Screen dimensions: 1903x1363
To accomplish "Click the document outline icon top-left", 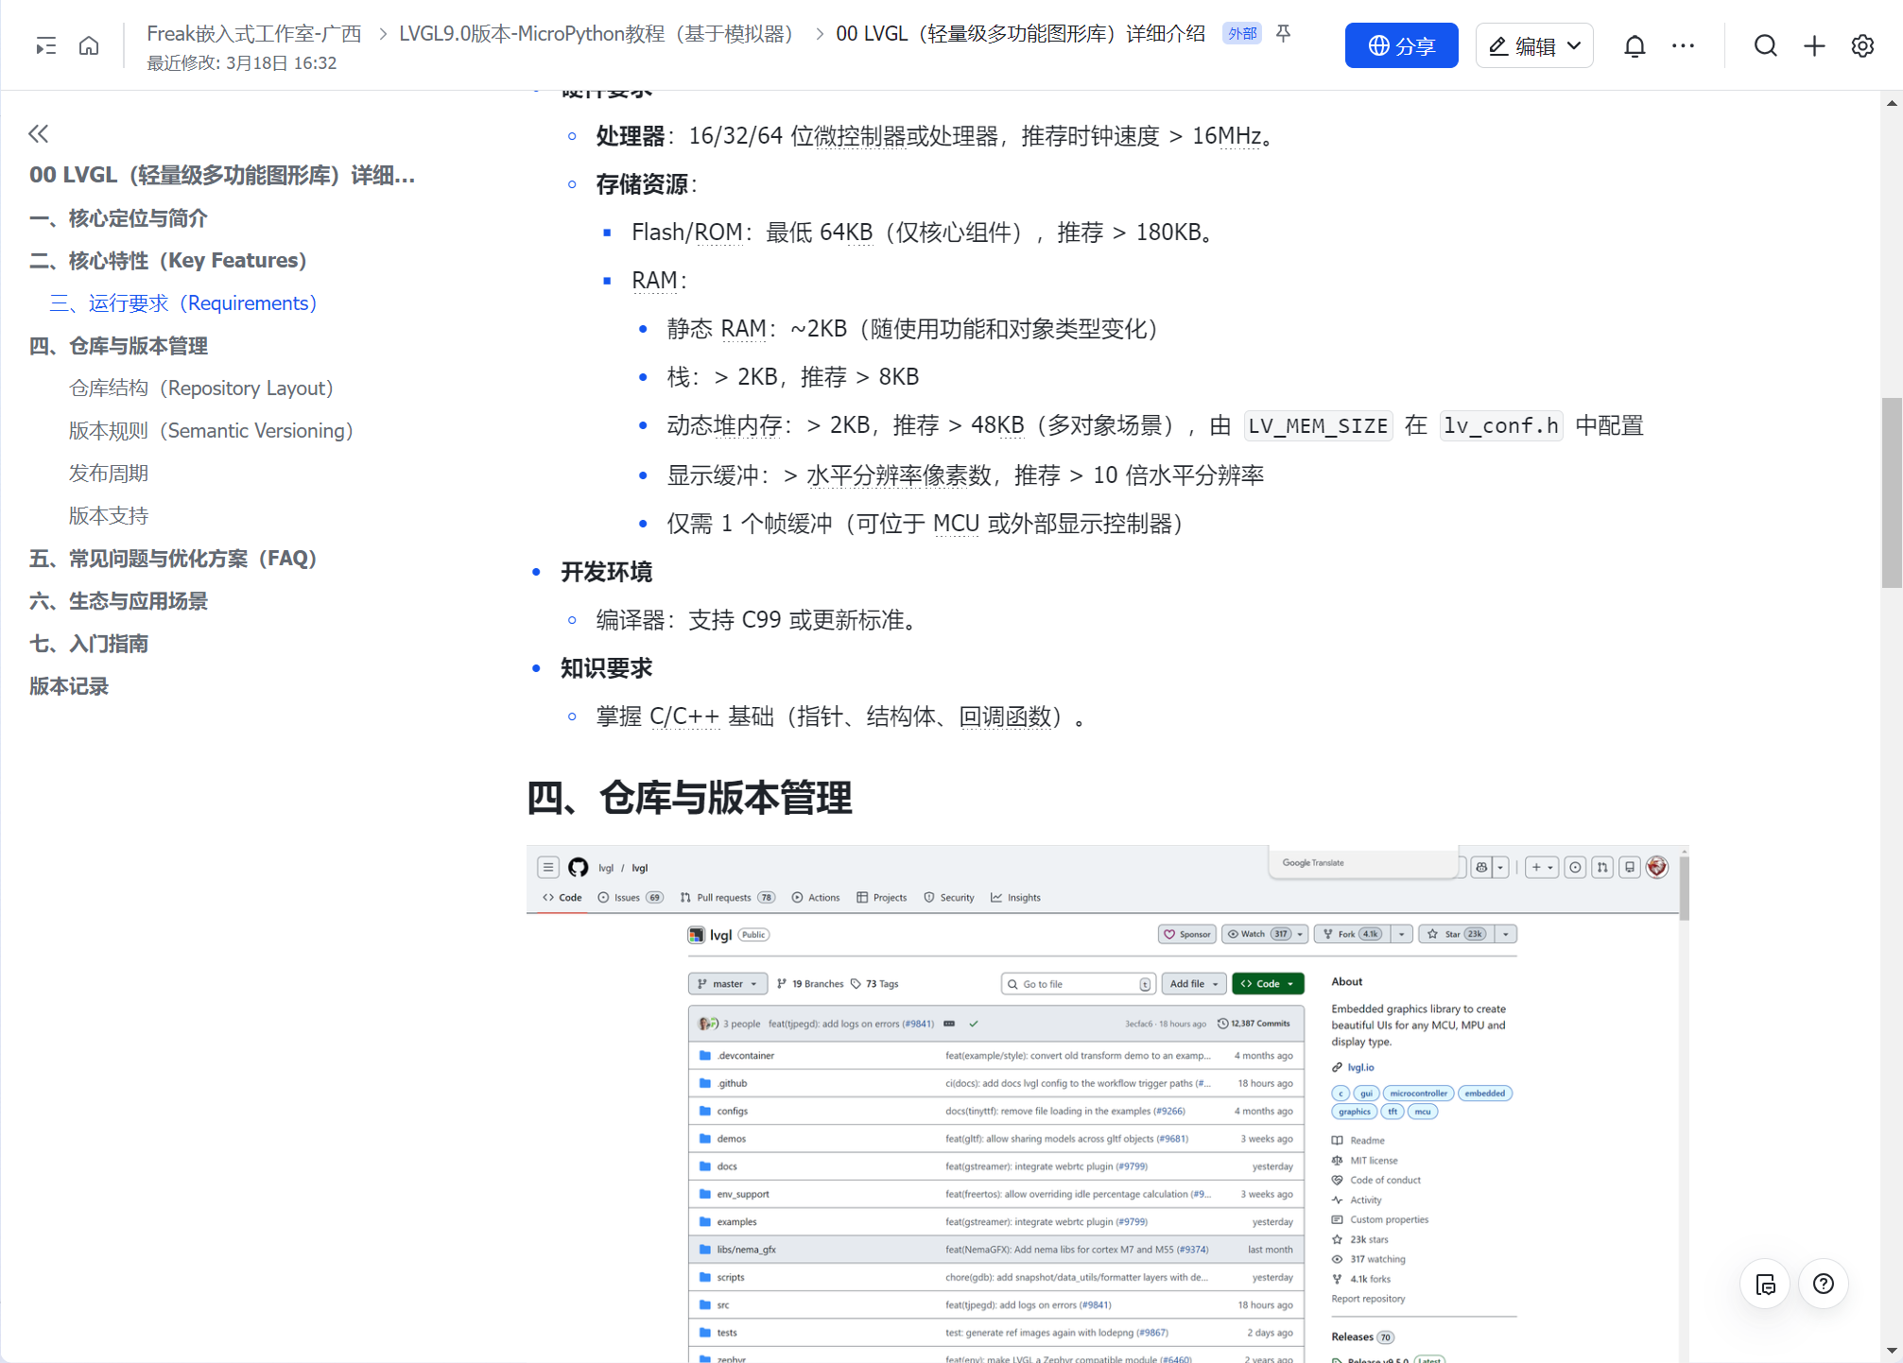I will click(44, 44).
